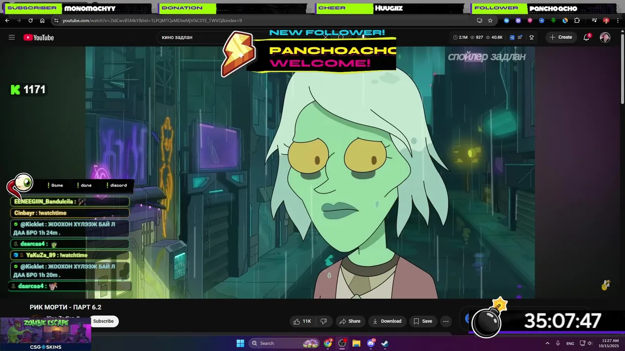Open Windows Start menu

coord(240,343)
